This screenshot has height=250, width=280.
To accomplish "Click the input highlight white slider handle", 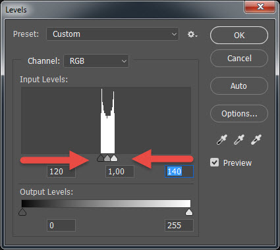I will coord(114,158).
